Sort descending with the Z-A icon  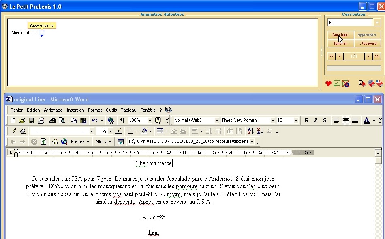click(x=260, y=131)
